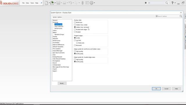Screen dimensions: 186x105
Task: Click the Open file icon
Action: click(52, 3)
